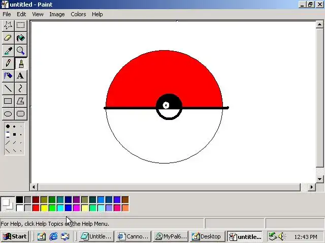Pick the brown palette color
The height and width of the screenshot is (243, 325).
point(125,200)
